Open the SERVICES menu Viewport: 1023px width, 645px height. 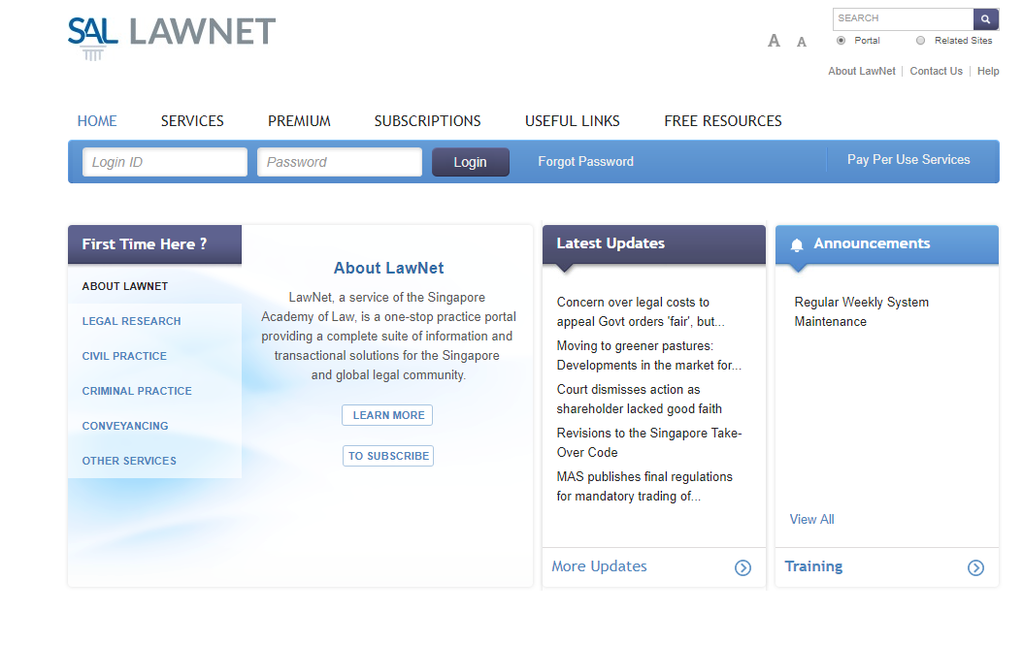(x=192, y=121)
